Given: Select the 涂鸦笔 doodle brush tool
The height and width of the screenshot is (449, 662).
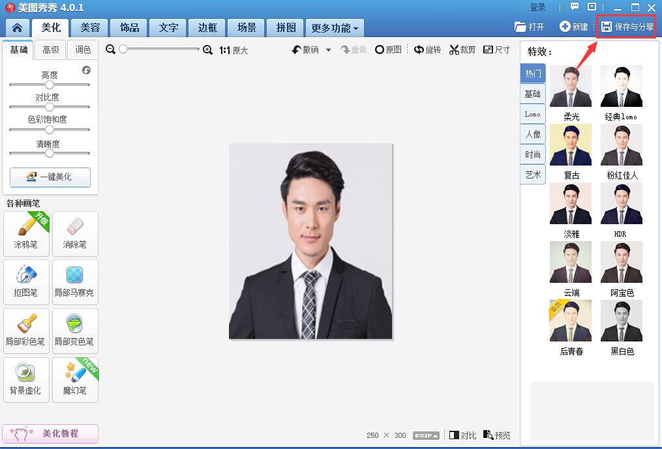Looking at the screenshot, I should 26,233.
